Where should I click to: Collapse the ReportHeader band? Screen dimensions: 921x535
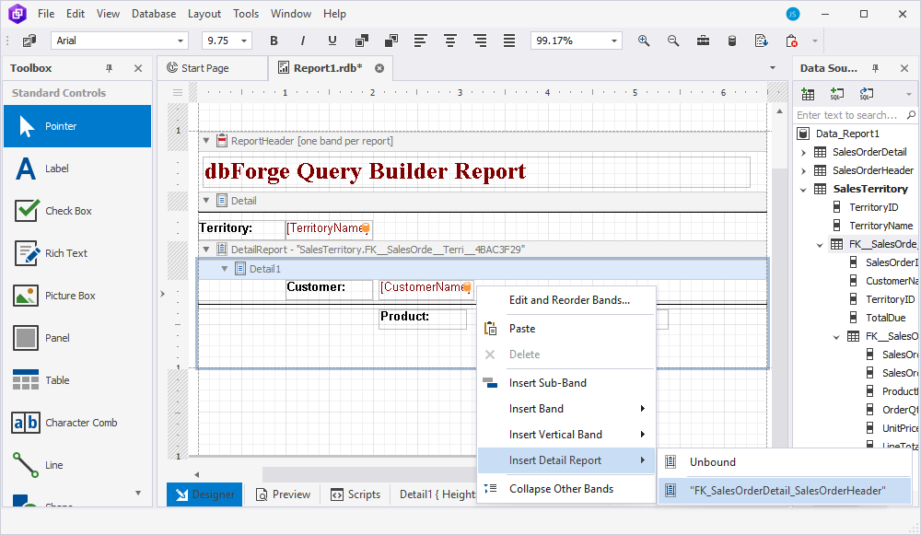coord(206,140)
